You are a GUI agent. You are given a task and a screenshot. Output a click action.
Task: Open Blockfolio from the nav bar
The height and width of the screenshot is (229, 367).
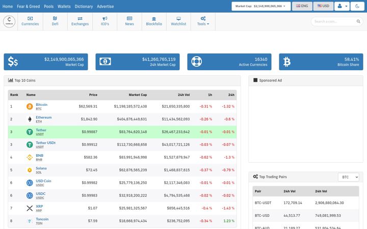[x=154, y=21]
